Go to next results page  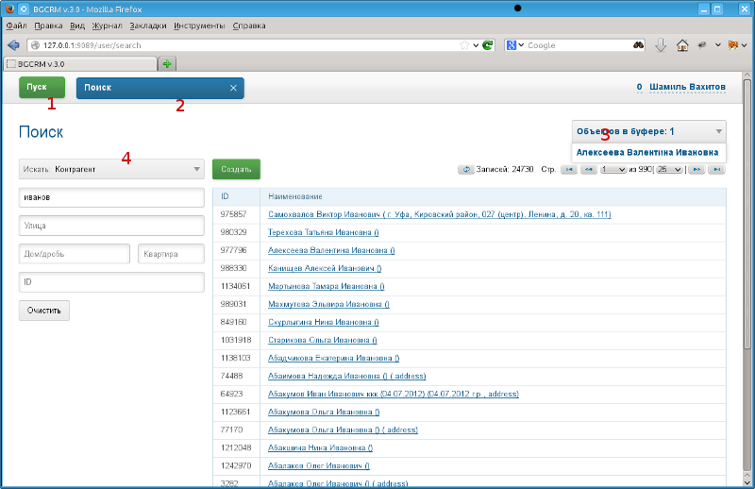point(696,170)
